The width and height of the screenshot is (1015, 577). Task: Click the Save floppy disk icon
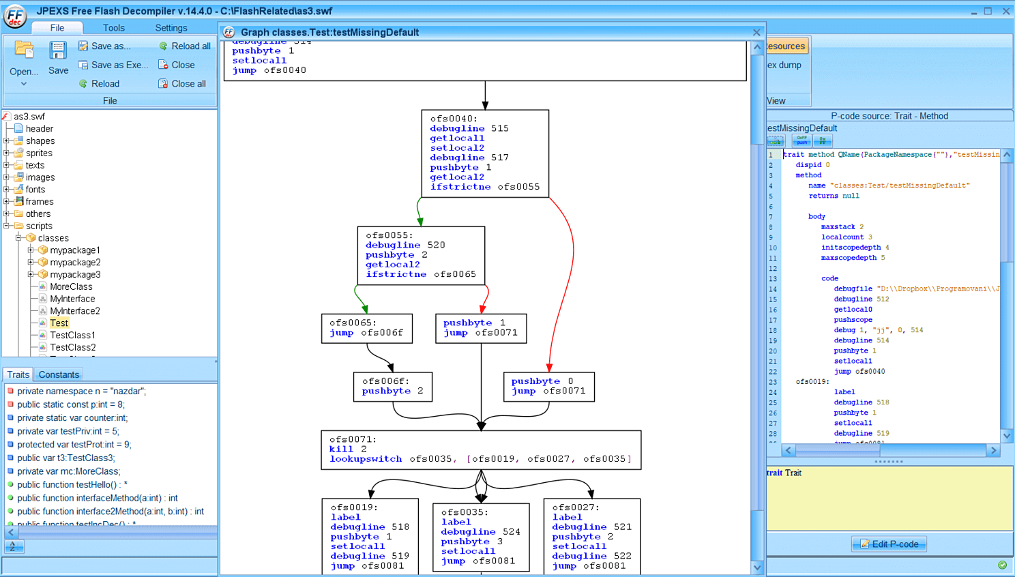tap(58, 50)
